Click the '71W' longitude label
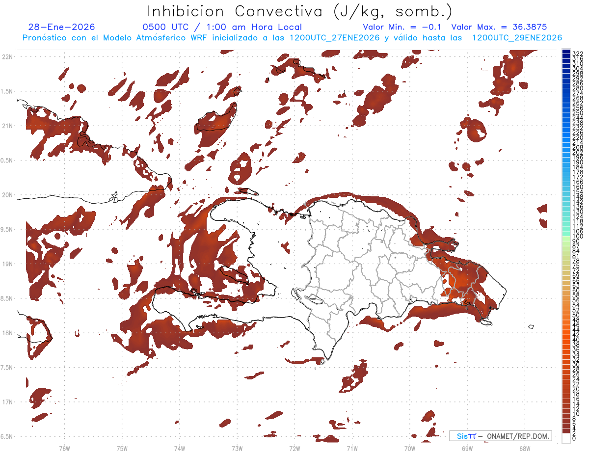This screenshot has height=455, width=589. click(x=352, y=448)
